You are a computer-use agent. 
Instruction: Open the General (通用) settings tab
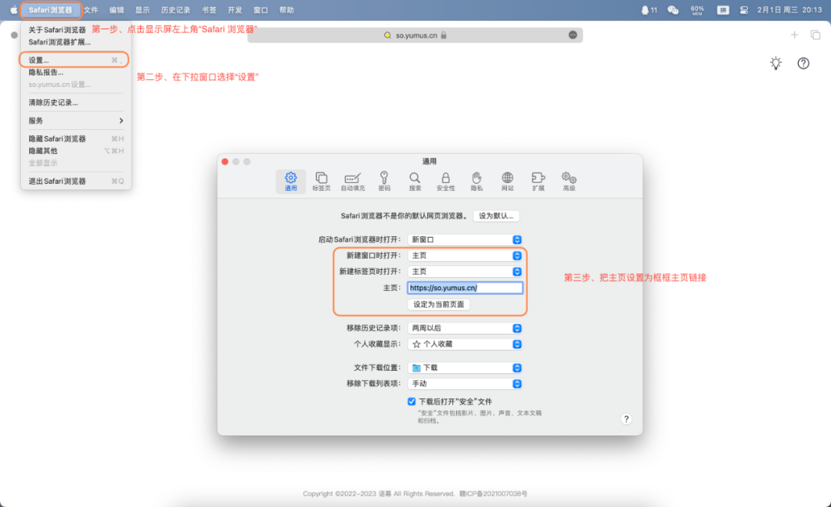pyautogui.click(x=290, y=182)
